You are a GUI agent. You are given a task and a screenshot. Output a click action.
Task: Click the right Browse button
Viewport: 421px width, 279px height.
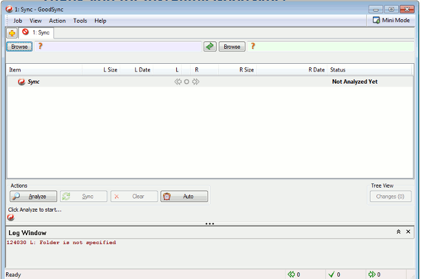pyautogui.click(x=232, y=47)
